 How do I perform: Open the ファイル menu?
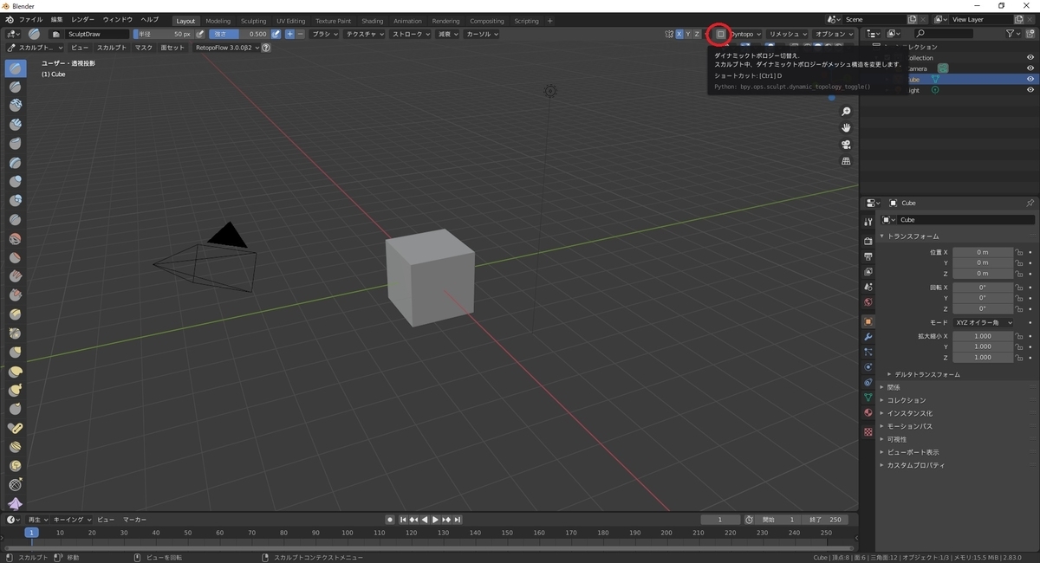[30, 19]
